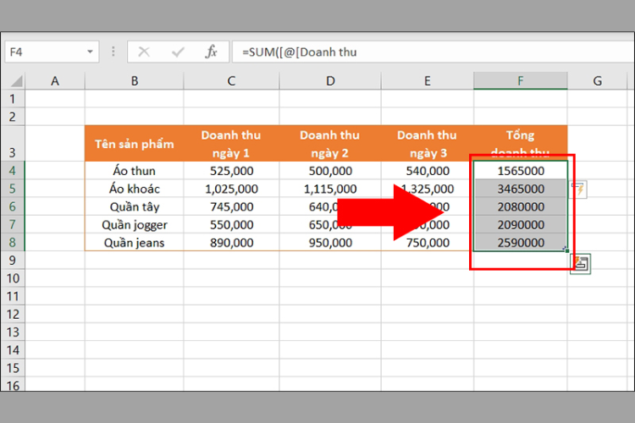This screenshot has height=423, width=635.
Task: Select row 12 header
Action: [x=13, y=314]
